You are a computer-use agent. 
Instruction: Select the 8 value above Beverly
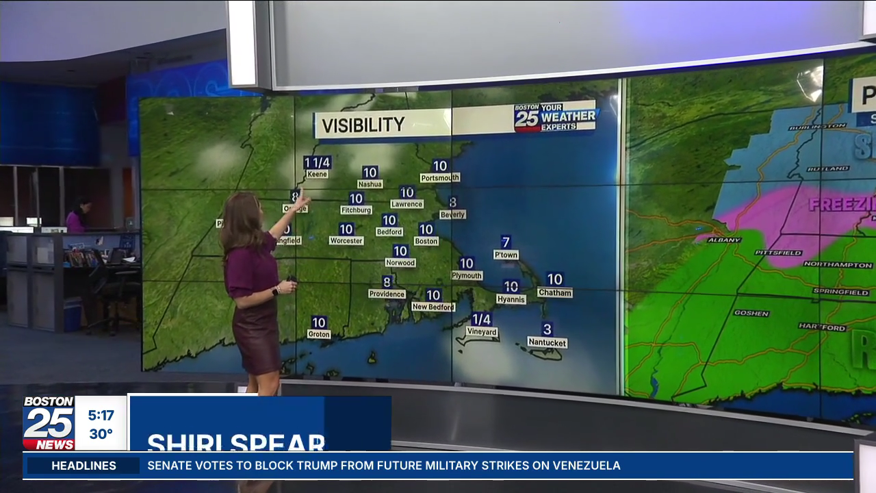452,203
